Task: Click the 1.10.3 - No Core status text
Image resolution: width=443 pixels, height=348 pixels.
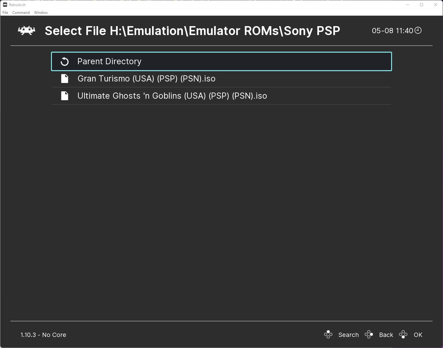Action: (x=43, y=334)
